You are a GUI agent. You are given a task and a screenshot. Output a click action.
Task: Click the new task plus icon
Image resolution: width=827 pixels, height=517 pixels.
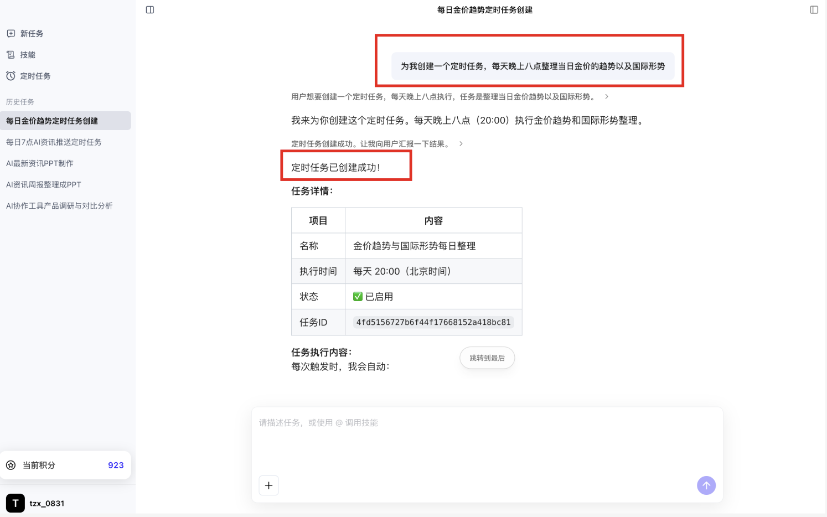[x=11, y=34]
